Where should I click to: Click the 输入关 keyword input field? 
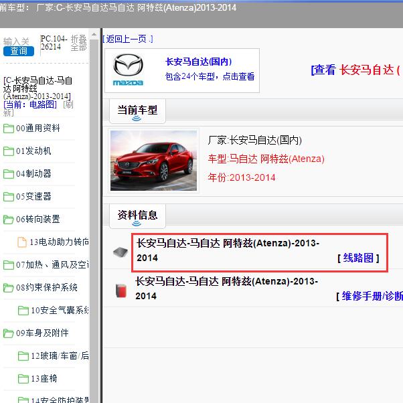[16, 42]
